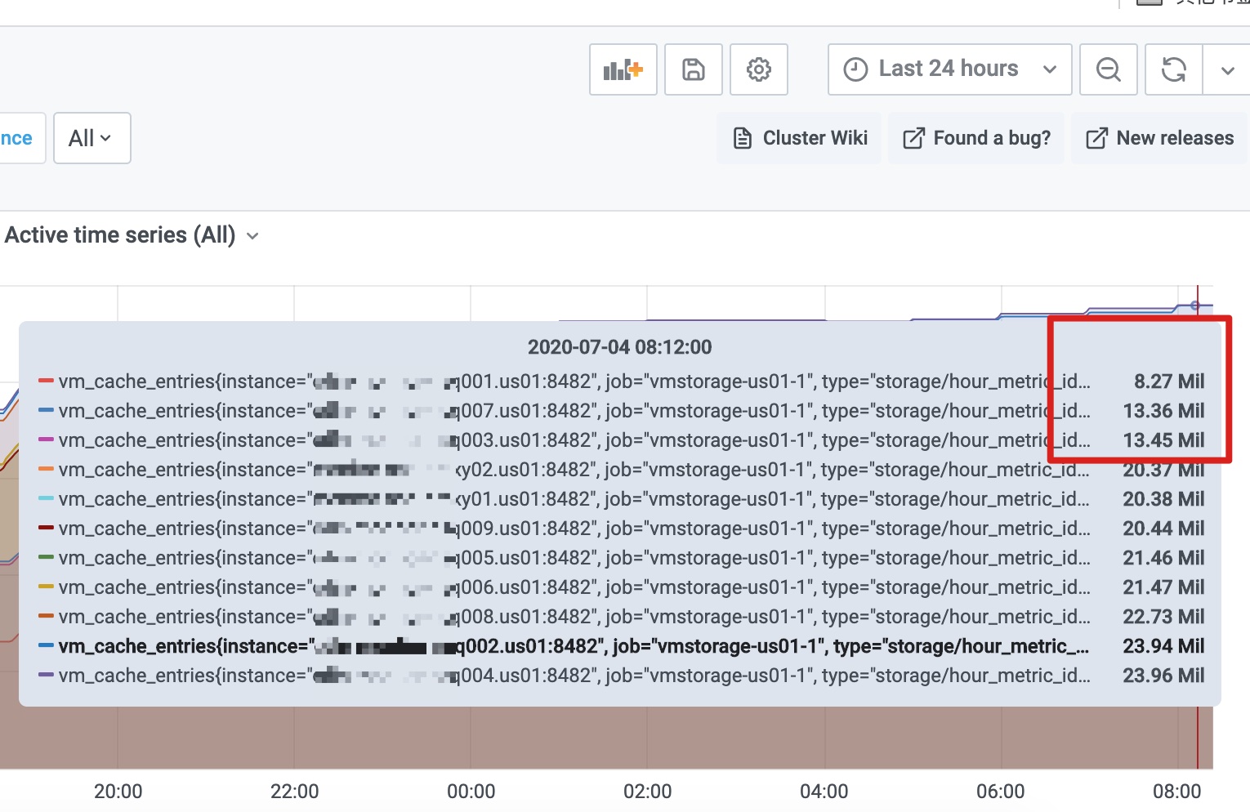Click the Active time series (All) panel title

click(120, 235)
